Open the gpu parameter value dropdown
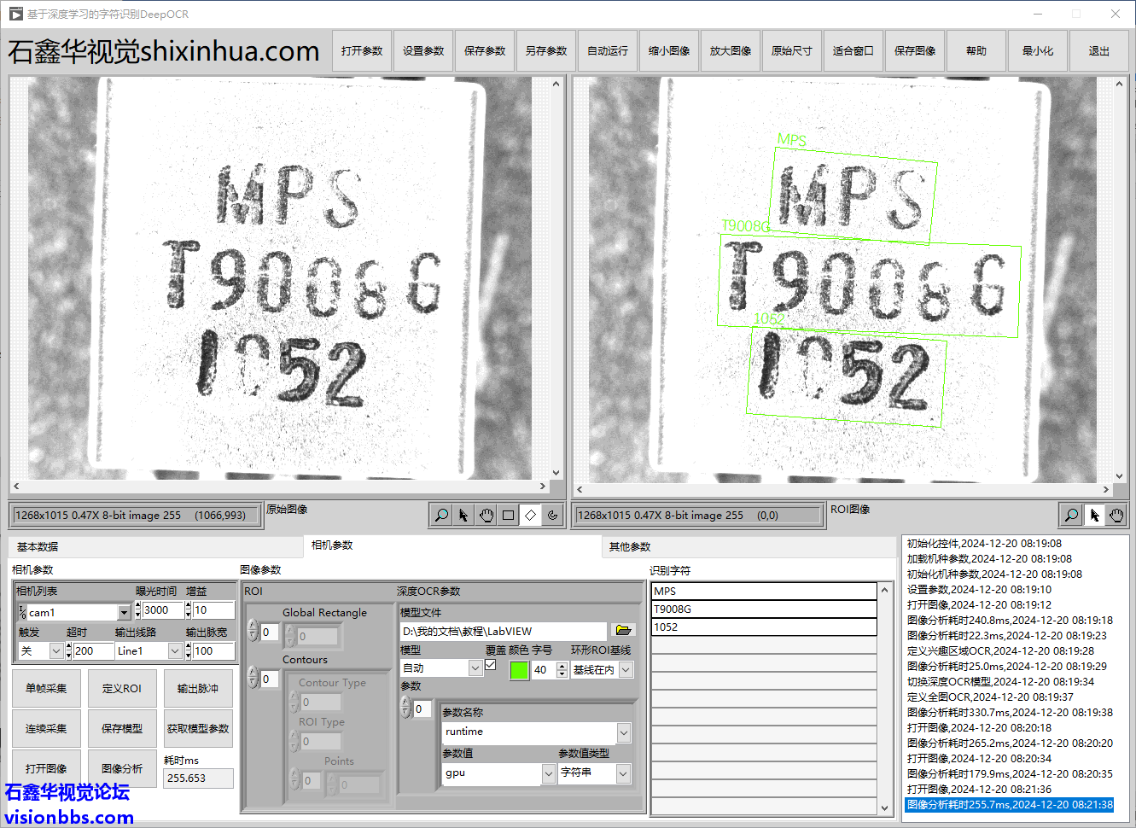Screen dimensions: 1136x828 [x=548, y=773]
